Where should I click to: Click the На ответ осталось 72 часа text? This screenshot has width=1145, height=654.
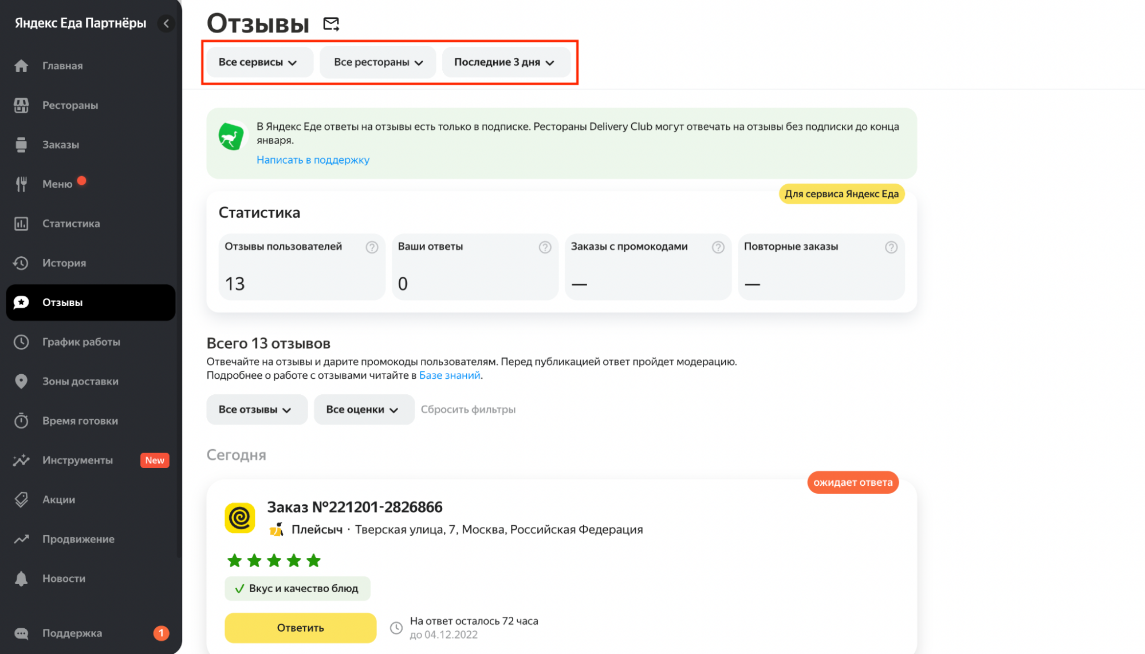coord(474,621)
